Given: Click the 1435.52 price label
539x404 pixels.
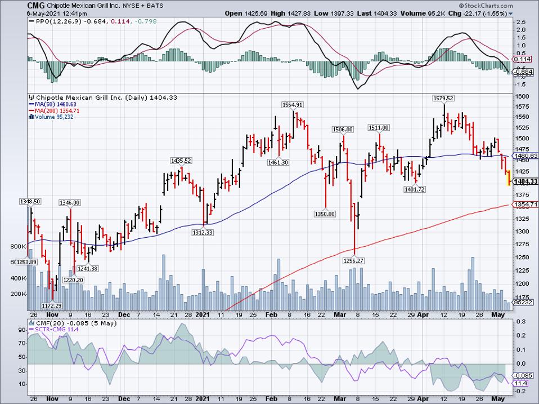Looking at the screenshot, I should coord(181,161).
